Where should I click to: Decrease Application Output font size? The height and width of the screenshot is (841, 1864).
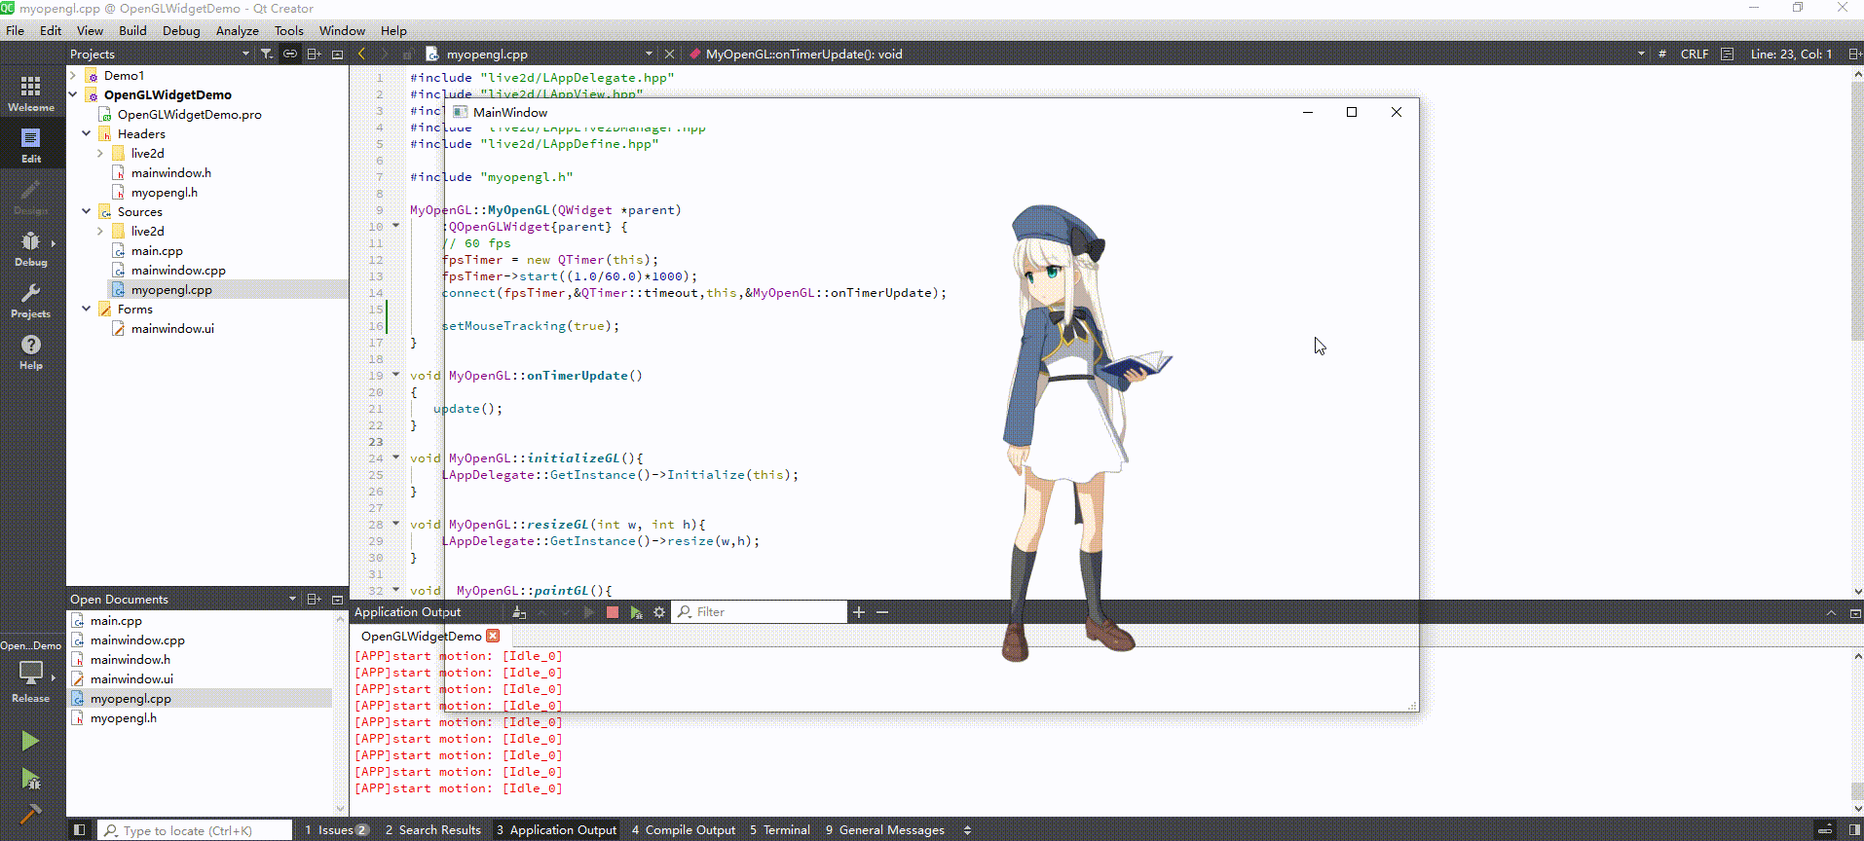pyautogui.click(x=882, y=612)
